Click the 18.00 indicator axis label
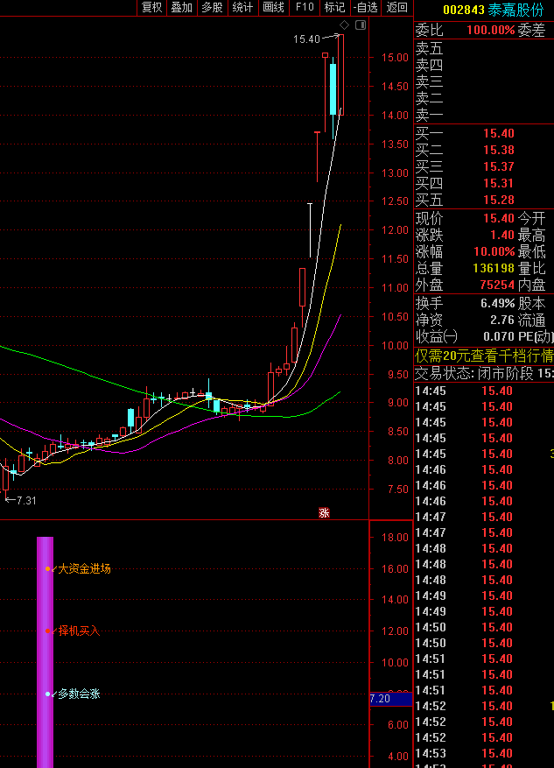Screen dimensions: 554x768 coord(395,538)
